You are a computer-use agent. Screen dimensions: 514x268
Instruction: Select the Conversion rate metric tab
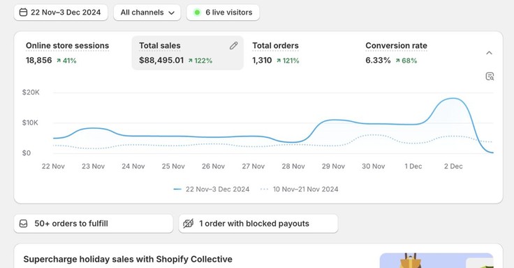pos(396,53)
